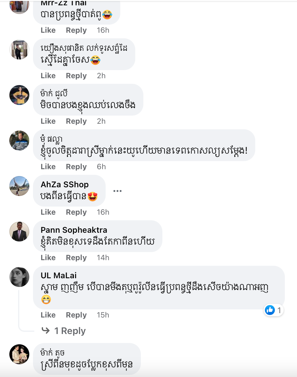Click the 14h timestamp on Pann Sopheaktra's comment

pos(103,258)
